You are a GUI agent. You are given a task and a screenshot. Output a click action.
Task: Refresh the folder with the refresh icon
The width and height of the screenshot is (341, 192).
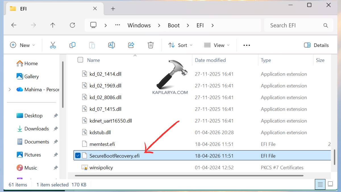pos(72,25)
